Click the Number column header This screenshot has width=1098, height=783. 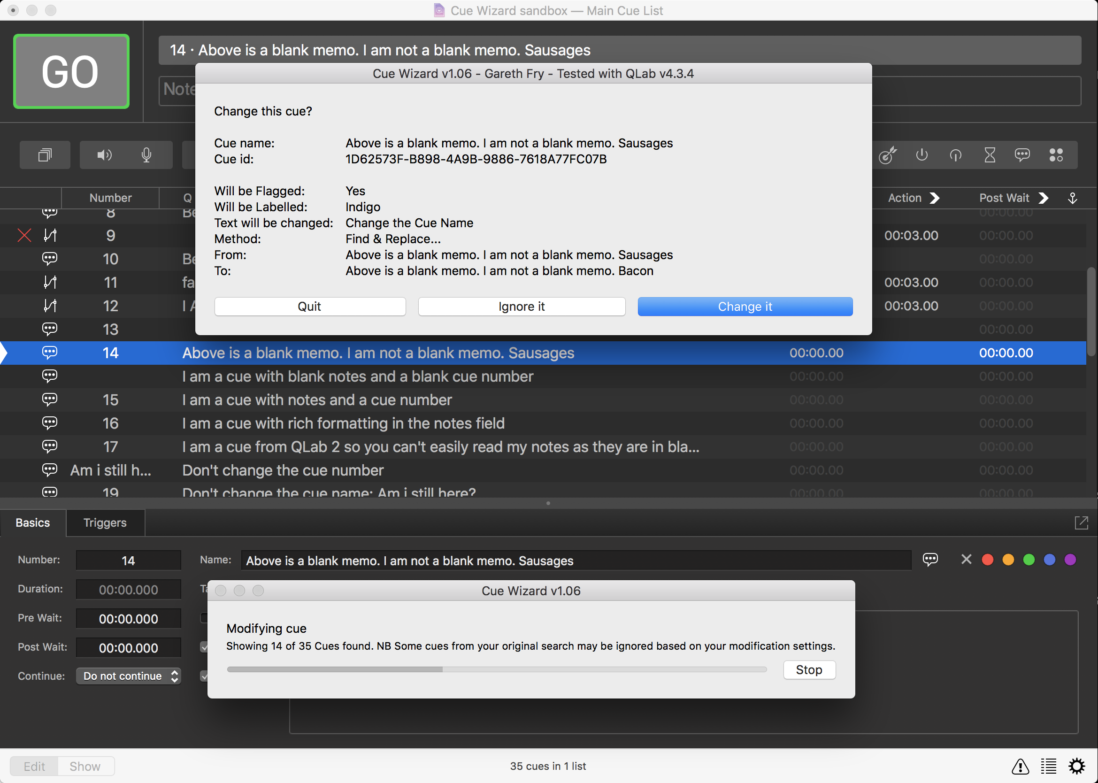[110, 198]
